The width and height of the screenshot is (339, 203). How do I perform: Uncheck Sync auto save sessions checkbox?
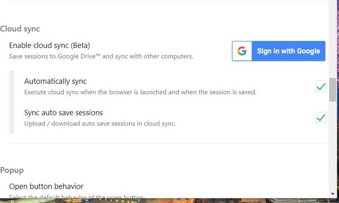pos(321,118)
